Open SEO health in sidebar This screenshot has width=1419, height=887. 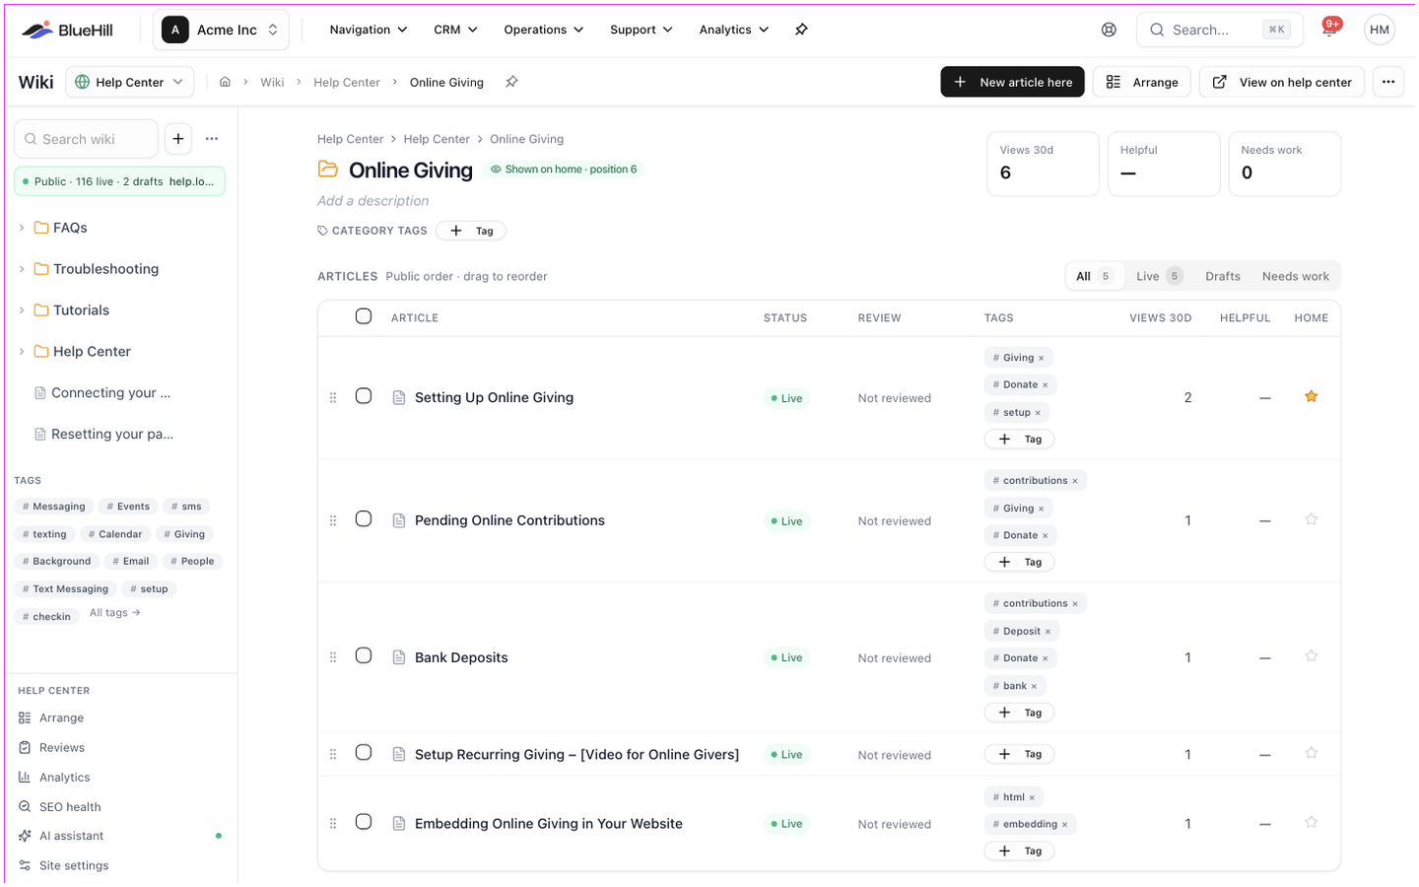70,807
